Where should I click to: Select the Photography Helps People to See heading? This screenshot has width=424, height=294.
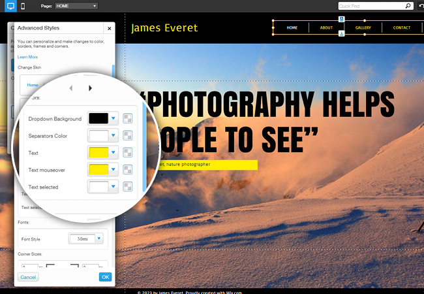click(x=267, y=122)
